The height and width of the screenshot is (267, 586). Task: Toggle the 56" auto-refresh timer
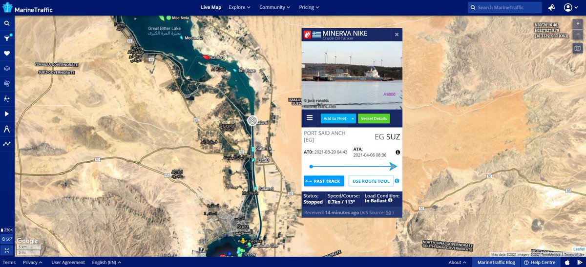(x=7, y=239)
